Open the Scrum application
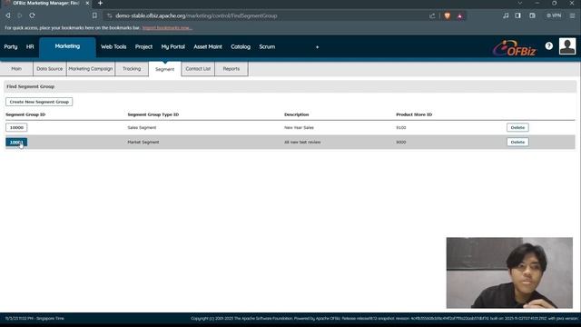Screen dimensions: 581x327 click(267, 46)
